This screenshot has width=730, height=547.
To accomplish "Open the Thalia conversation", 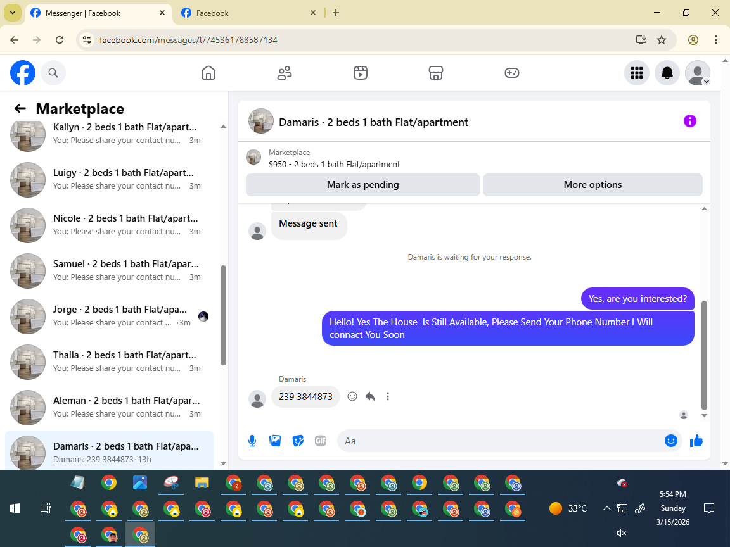I will pyautogui.click(x=109, y=362).
